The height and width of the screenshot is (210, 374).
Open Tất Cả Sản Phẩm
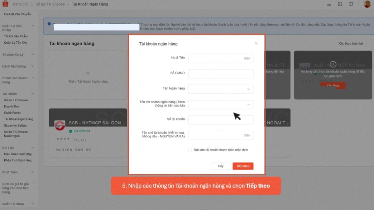16,36
